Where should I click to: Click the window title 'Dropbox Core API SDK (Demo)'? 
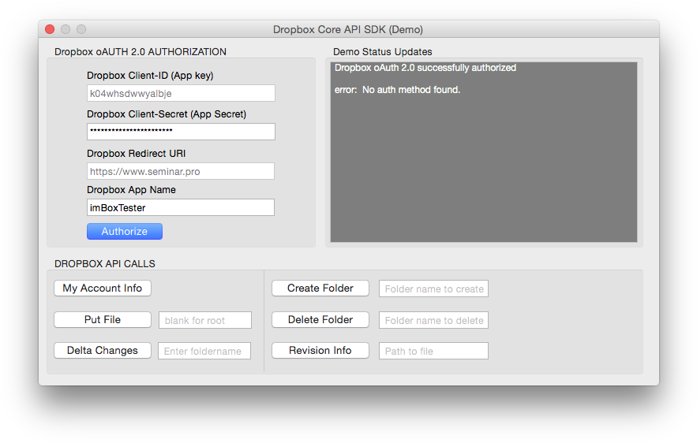pyautogui.click(x=348, y=30)
